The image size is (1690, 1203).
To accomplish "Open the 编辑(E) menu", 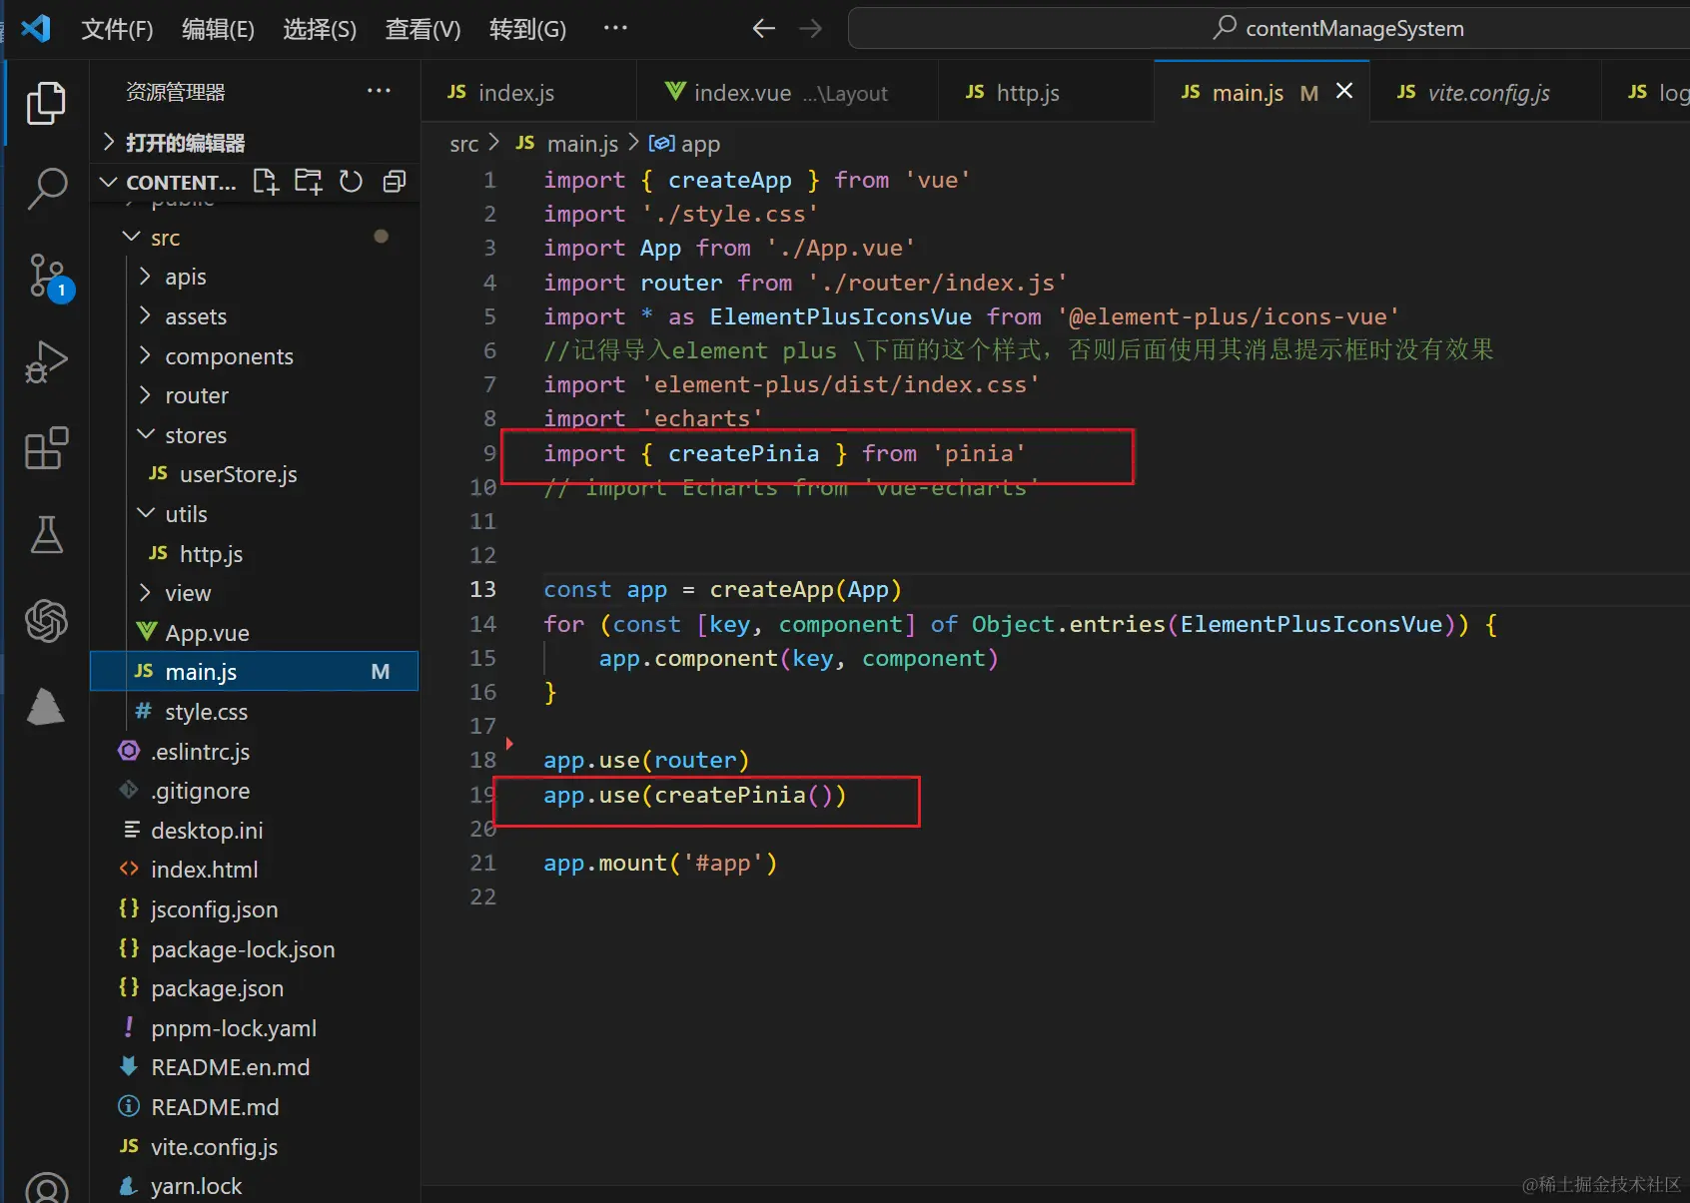I will (x=218, y=29).
